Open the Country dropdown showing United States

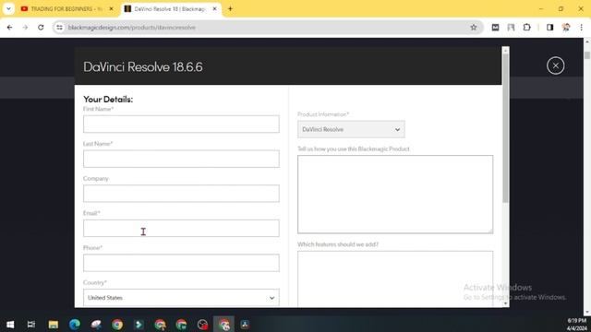181,297
